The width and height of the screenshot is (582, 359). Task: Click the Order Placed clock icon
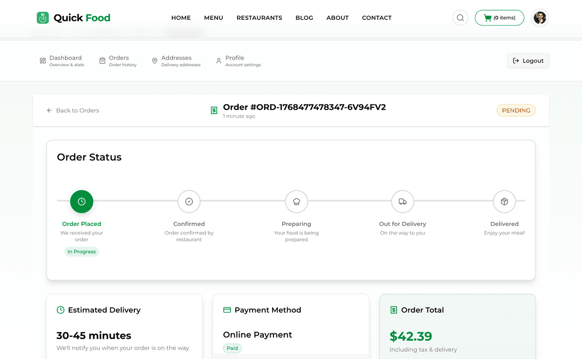point(81,202)
